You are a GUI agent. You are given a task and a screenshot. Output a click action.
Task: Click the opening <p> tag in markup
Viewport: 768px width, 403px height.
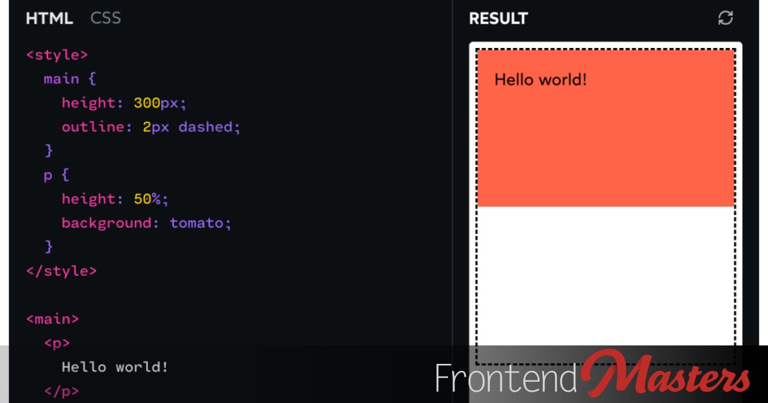[57, 343]
